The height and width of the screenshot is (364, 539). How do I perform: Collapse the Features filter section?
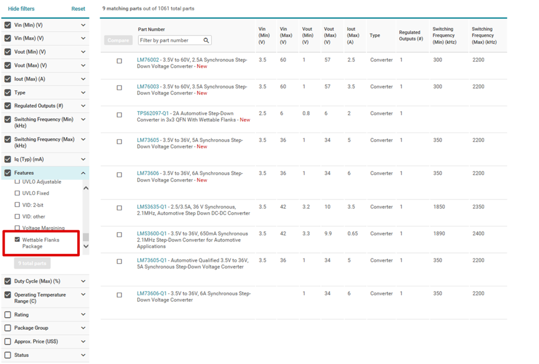pyautogui.click(x=83, y=173)
